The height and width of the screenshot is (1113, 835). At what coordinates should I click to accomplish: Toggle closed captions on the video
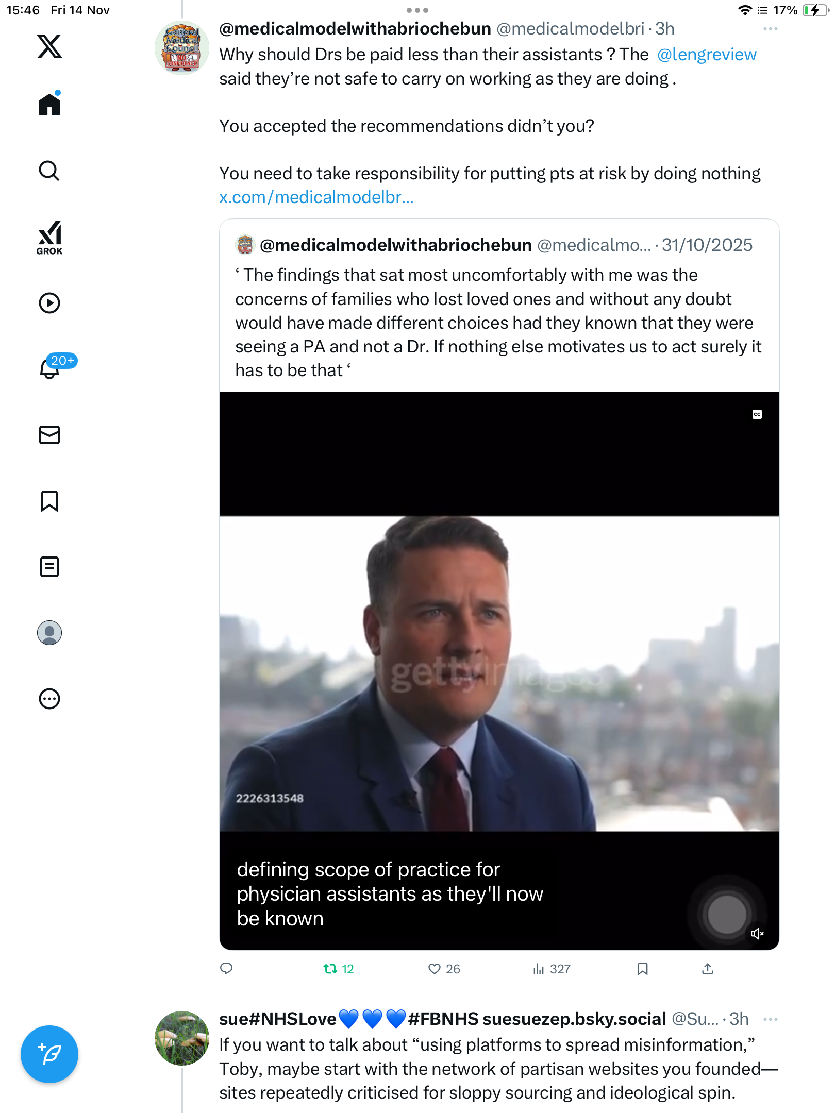tap(757, 414)
